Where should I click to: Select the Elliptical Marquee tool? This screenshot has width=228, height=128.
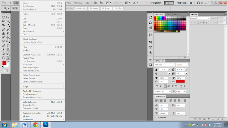tap(4, 17)
